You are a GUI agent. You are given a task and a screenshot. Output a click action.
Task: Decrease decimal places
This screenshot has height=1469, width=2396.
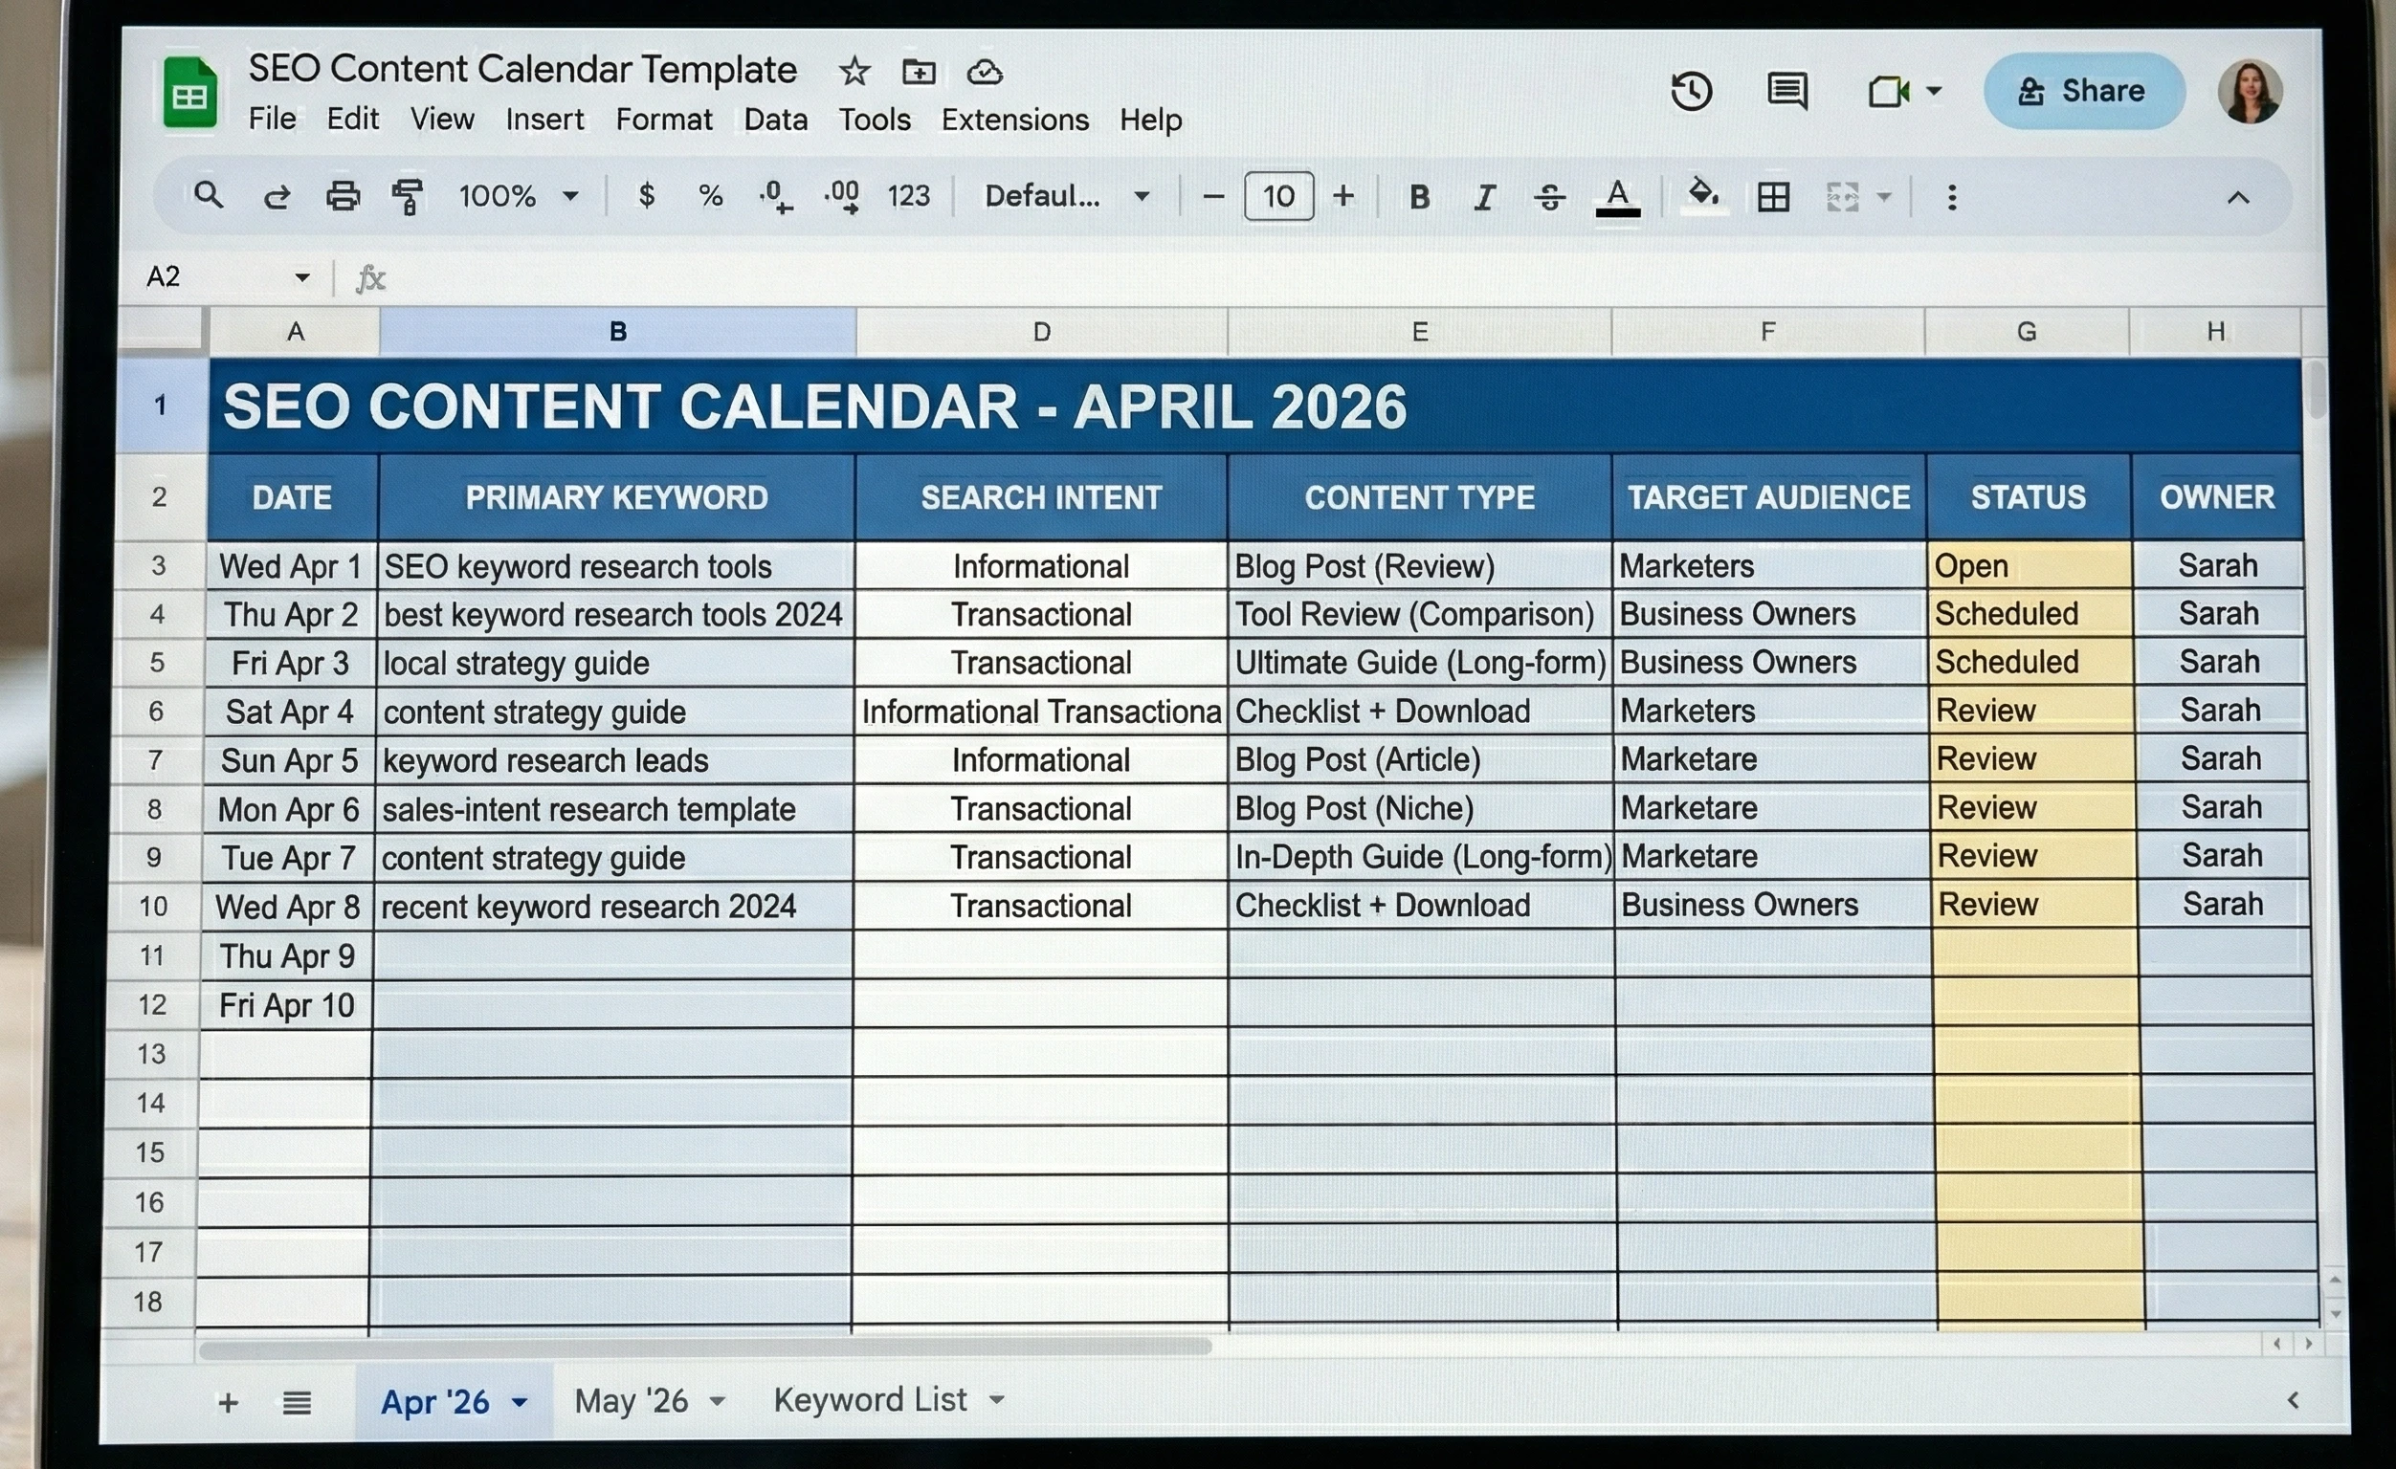point(775,197)
